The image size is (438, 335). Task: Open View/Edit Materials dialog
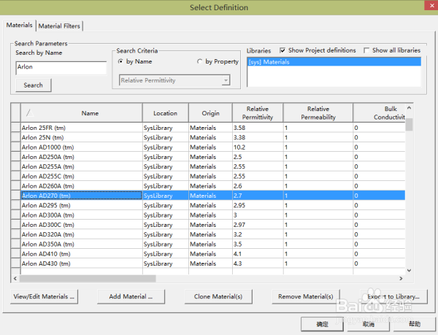coord(44,296)
